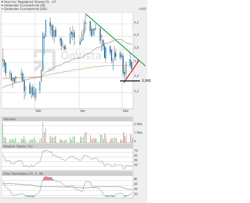Click the Volumen panel header
This screenshot has height=203, width=250.
coord(10,119)
